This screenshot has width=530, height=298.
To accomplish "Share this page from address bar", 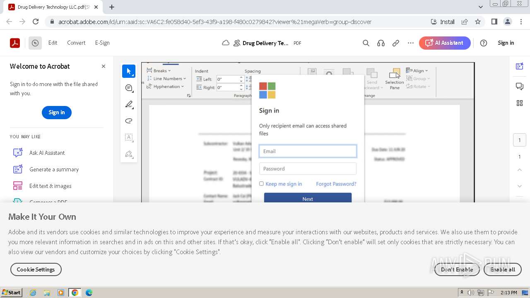I will [x=465, y=22].
